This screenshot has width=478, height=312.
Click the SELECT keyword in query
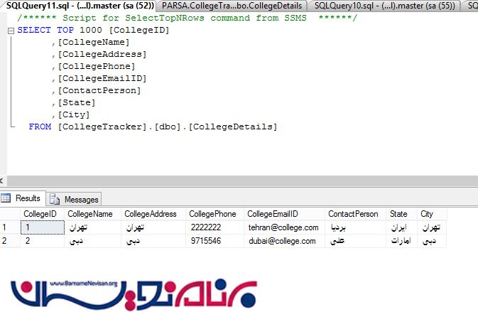[x=34, y=30]
